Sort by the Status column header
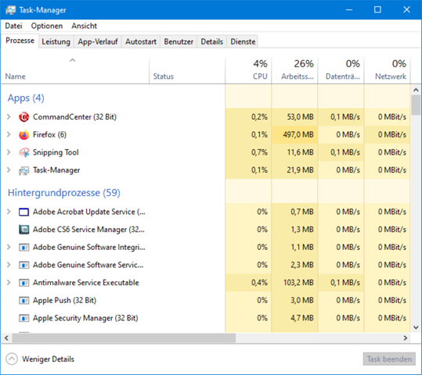 (x=187, y=70)
